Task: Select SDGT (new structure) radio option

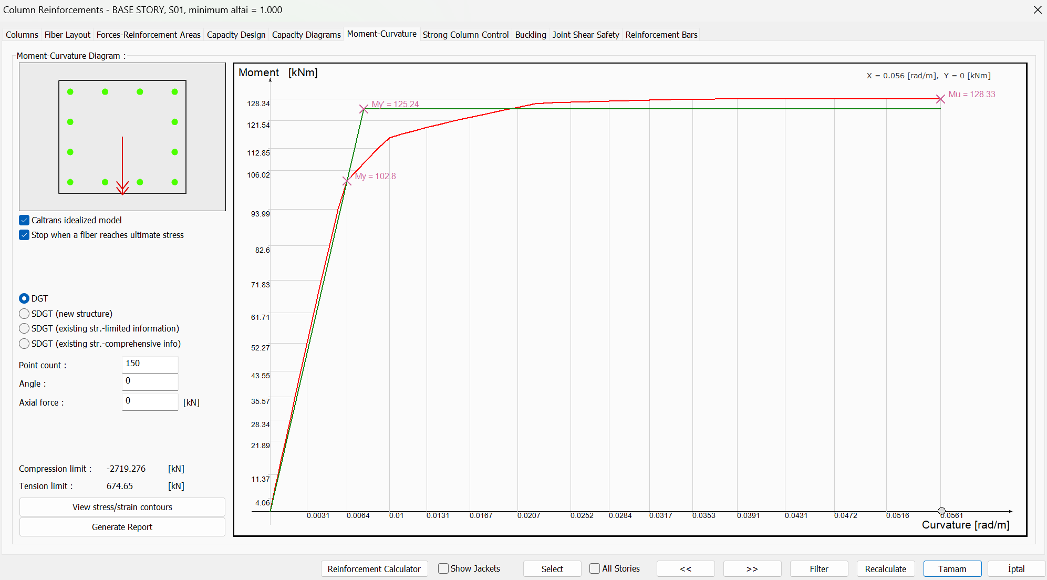Action: [24, 314]
